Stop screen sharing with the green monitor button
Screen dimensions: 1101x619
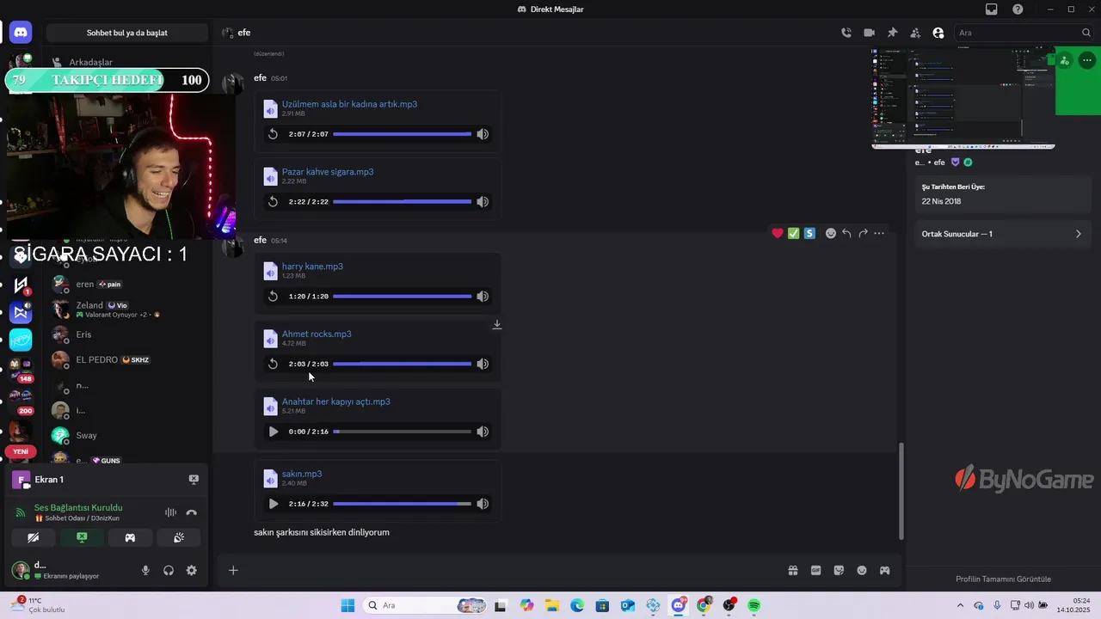(82, 537)
